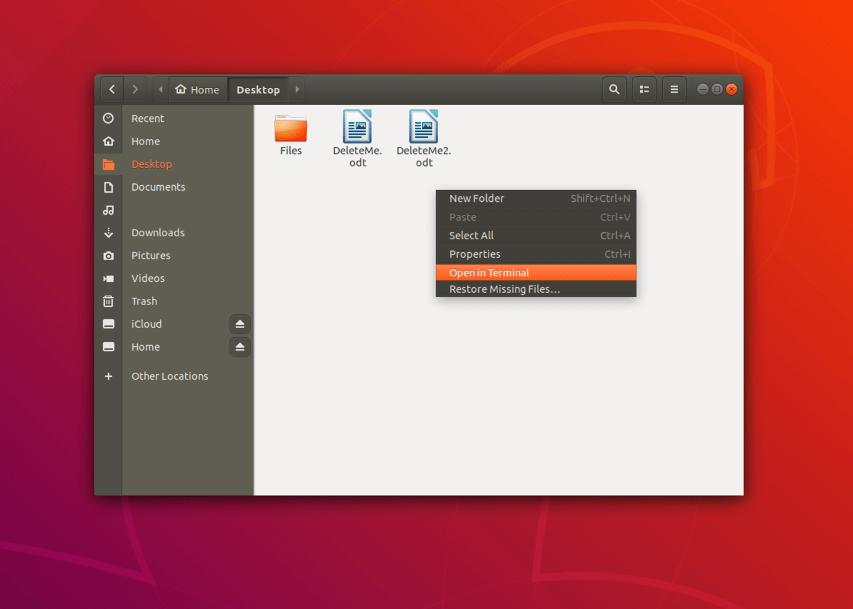Switch to the Home breadcrumb
The height and width of the screenshot is (609, 853).
click(x=198, y=89)
